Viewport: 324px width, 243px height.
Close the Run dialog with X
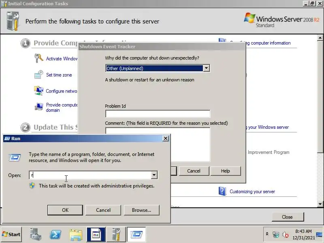tap(166, 139)
